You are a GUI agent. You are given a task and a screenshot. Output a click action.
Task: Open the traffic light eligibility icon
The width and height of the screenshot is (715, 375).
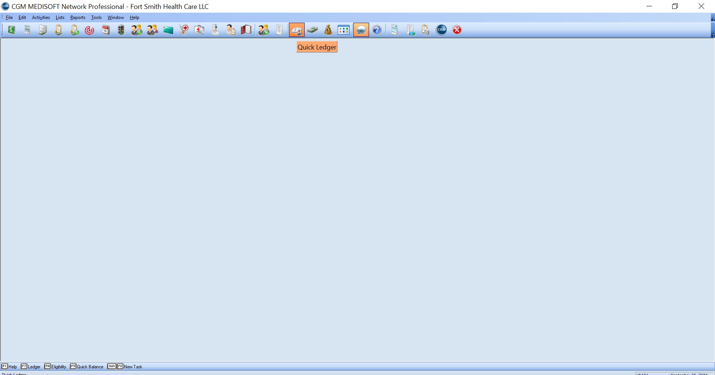121,30
